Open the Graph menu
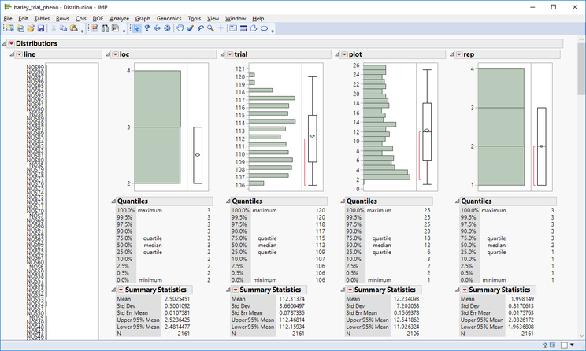Screen dimensions: 586x351 pyautogui.click(x=143, y=18)
